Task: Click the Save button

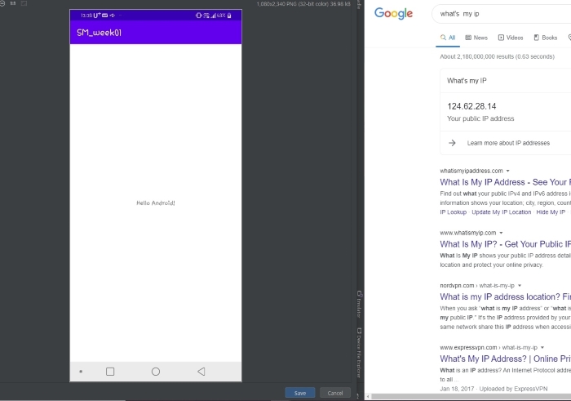Action: click(x=299, y=393)
